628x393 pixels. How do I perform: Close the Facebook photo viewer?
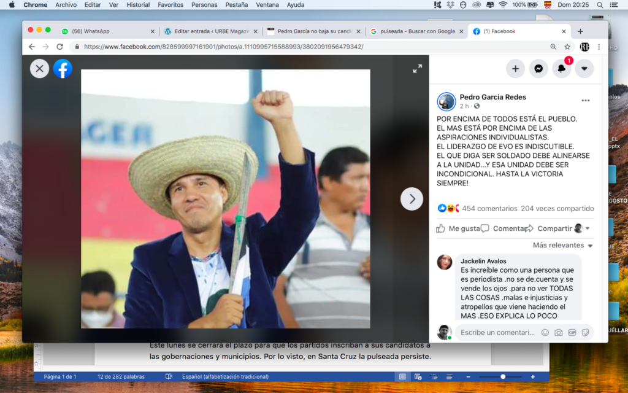(x=40, y=68)
